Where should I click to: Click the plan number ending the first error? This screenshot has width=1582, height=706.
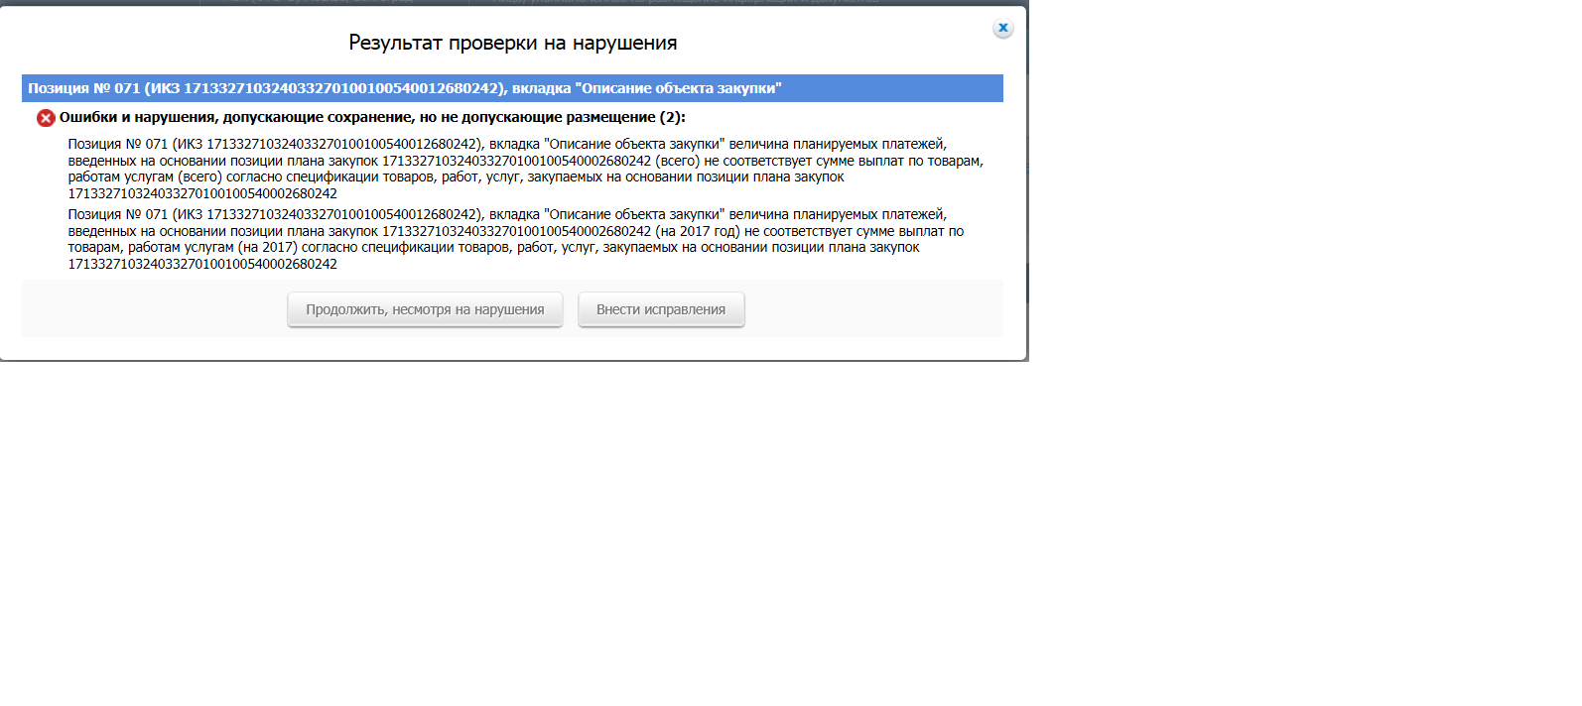[x=202, y=193]
